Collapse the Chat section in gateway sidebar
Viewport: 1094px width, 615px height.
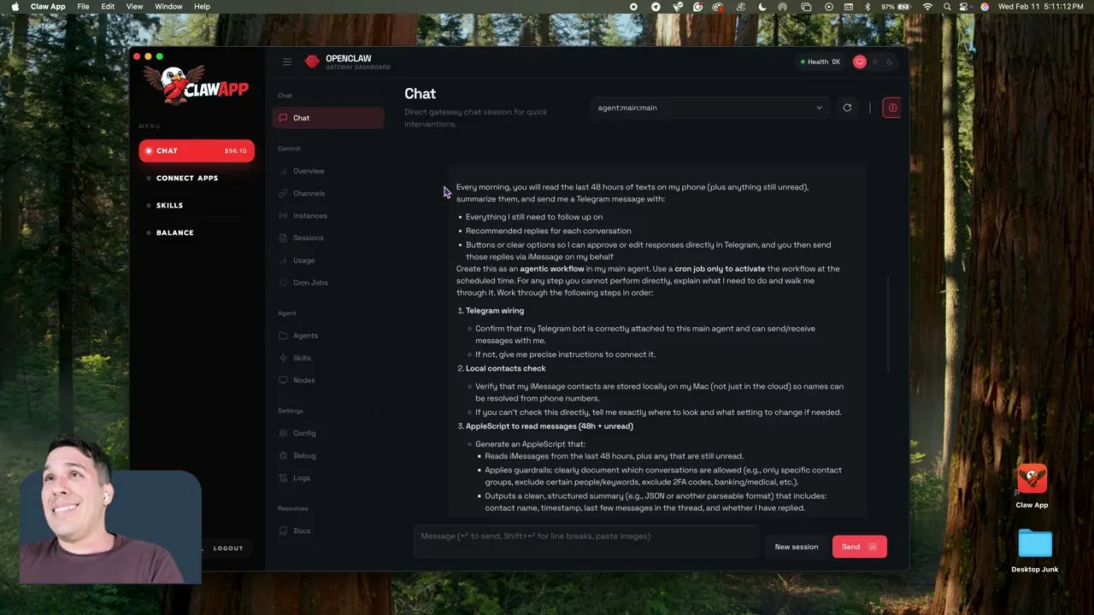(377, 96)
